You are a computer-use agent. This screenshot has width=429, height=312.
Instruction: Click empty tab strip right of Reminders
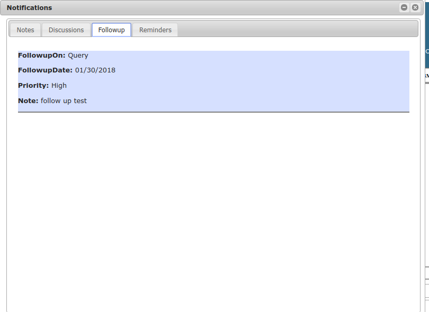(x=297, y=29)
